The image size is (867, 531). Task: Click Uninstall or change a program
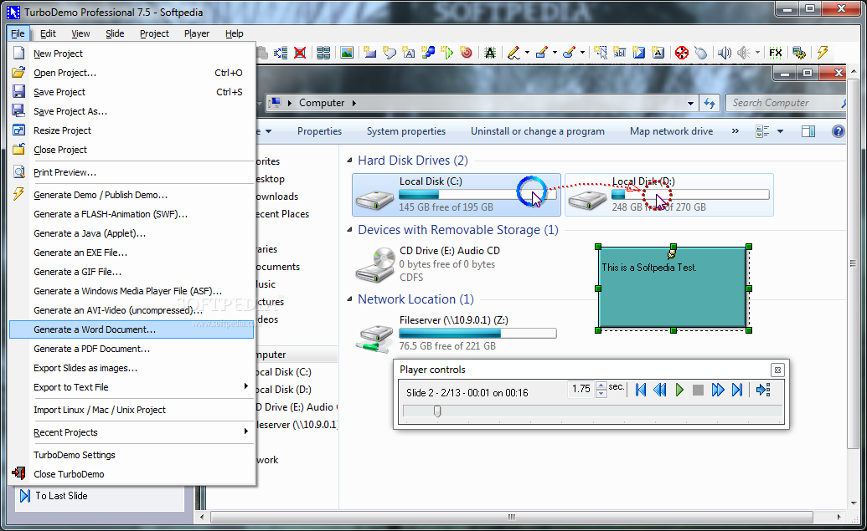click(538, 131)
